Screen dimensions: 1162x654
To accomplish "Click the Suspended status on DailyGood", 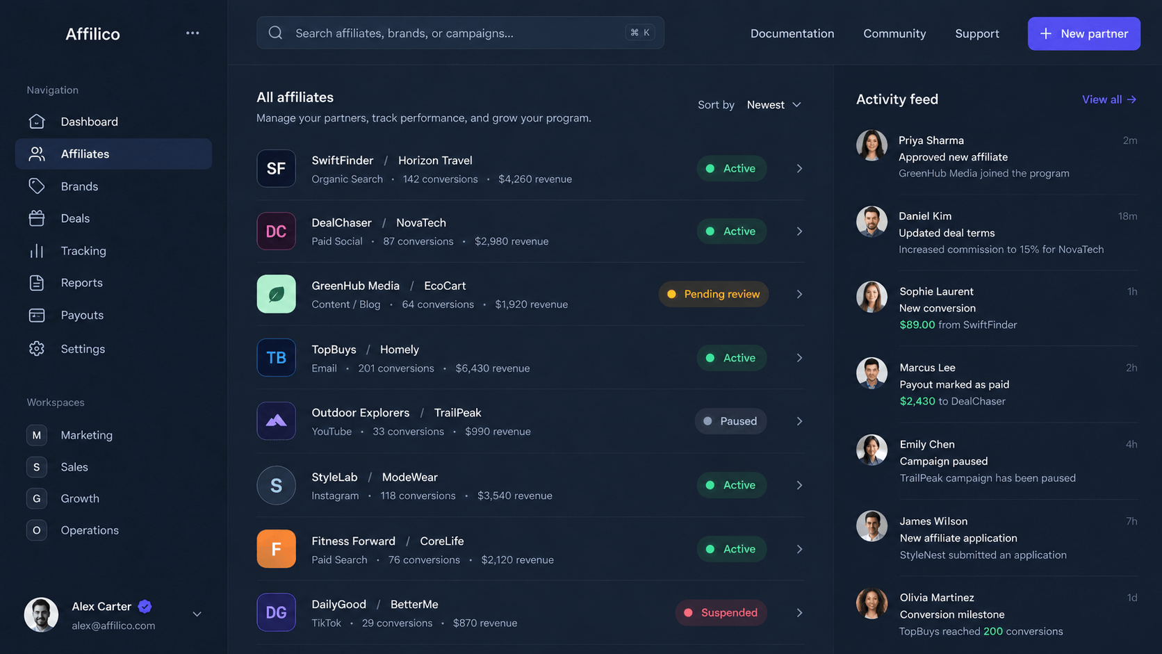I will pos(721,612).
